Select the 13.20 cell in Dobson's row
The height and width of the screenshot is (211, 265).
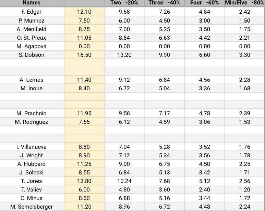coord(124,55)
